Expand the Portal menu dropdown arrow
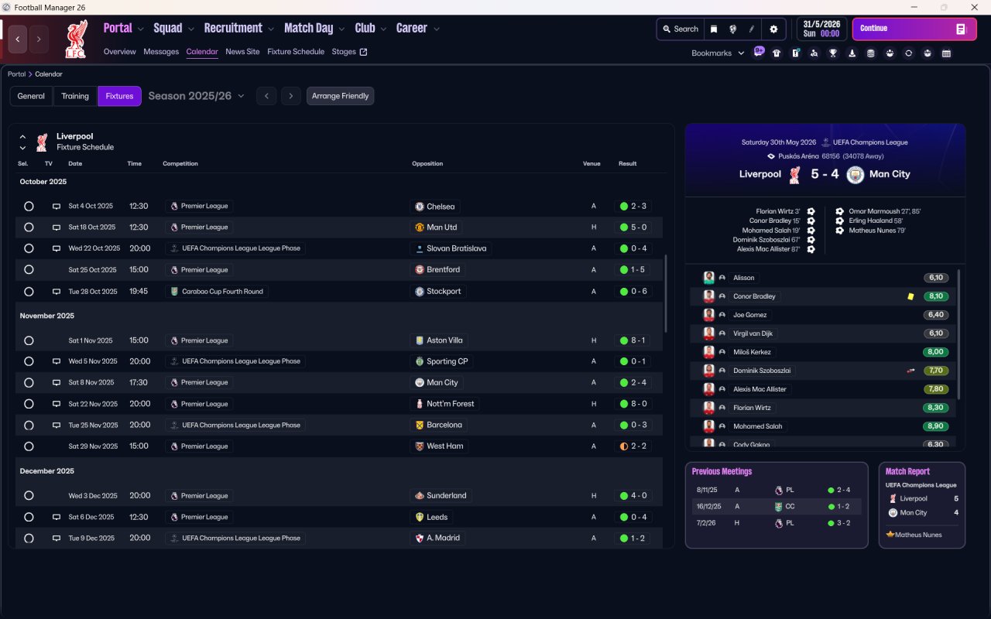This screenshot has height=619, width=991. pos(140,29)
